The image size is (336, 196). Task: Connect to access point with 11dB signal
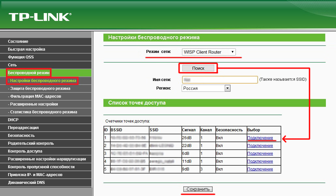click(x=260, y=161)
